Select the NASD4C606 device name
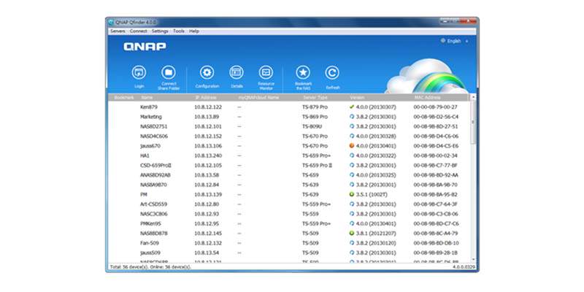 154,136
